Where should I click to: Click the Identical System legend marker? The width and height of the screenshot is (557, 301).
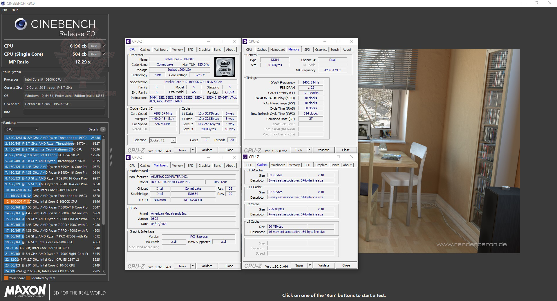[28, 278]
